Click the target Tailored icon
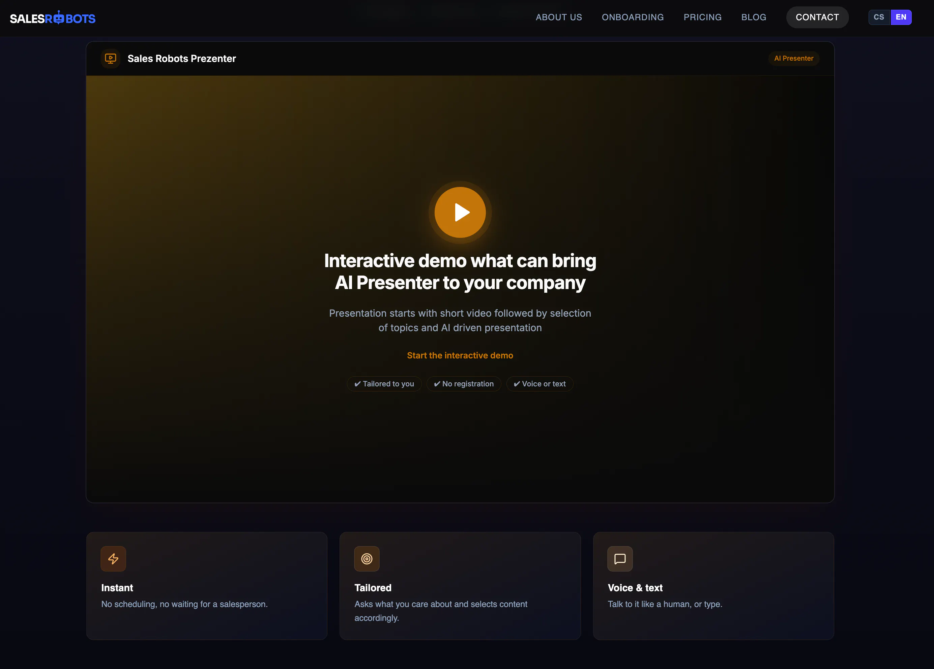 pyautogui.click(x=367, y=559)
